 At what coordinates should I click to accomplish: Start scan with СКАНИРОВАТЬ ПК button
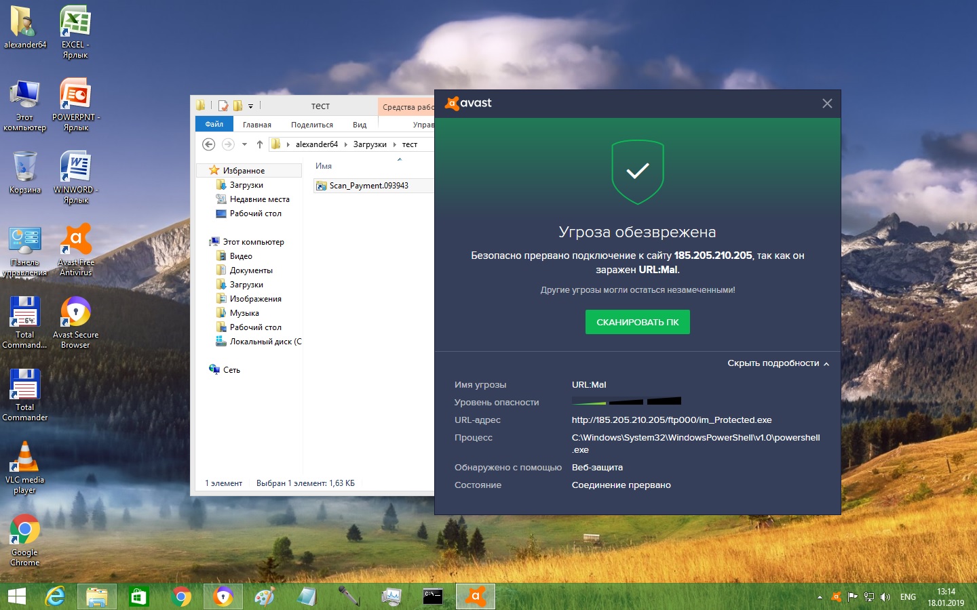638,322
